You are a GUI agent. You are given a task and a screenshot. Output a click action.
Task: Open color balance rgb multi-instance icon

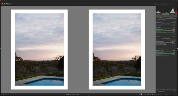[173, 92]
